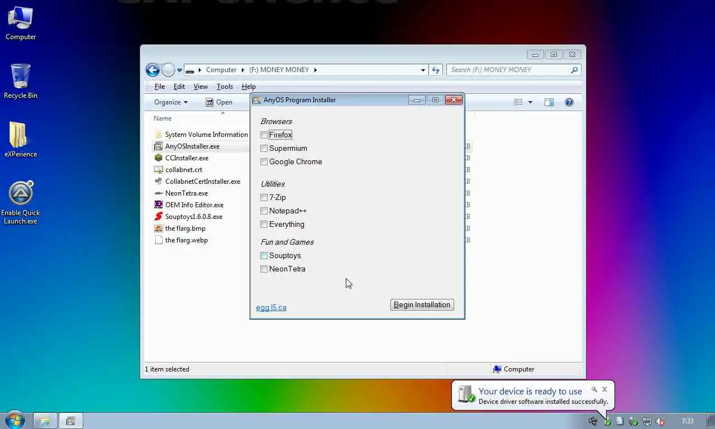This screenshot has width=715, height=429.
Task: Select the file AnyOSInstaller.exe
Action: pyautogui.click(x=187, y=146)
